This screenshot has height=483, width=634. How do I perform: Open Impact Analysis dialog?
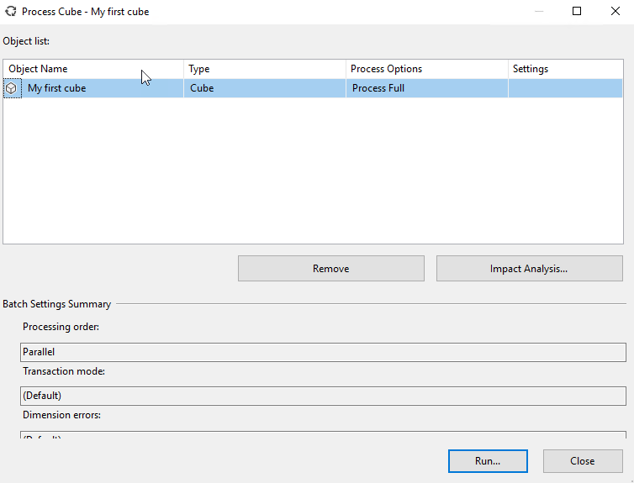[529, 269]
